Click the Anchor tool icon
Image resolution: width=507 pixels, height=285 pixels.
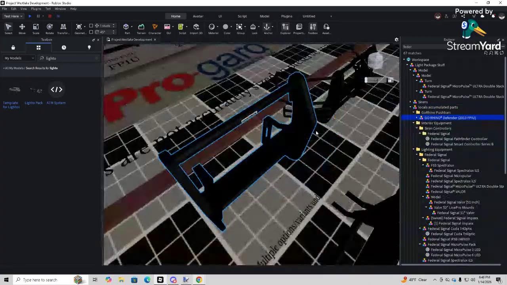267,27
